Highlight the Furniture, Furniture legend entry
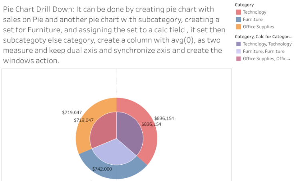Screen dimensions: 294x181 (264, 51)
